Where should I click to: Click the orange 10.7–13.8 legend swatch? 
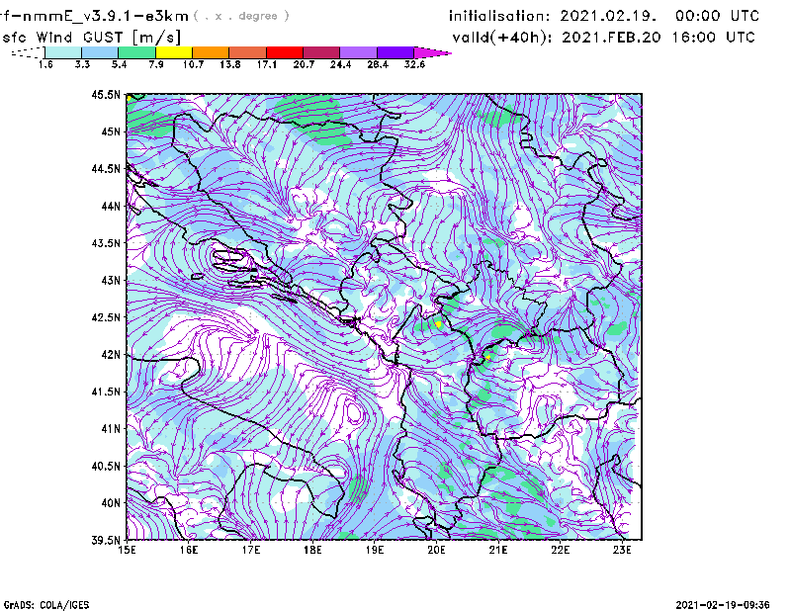click(x=211, y=52)
